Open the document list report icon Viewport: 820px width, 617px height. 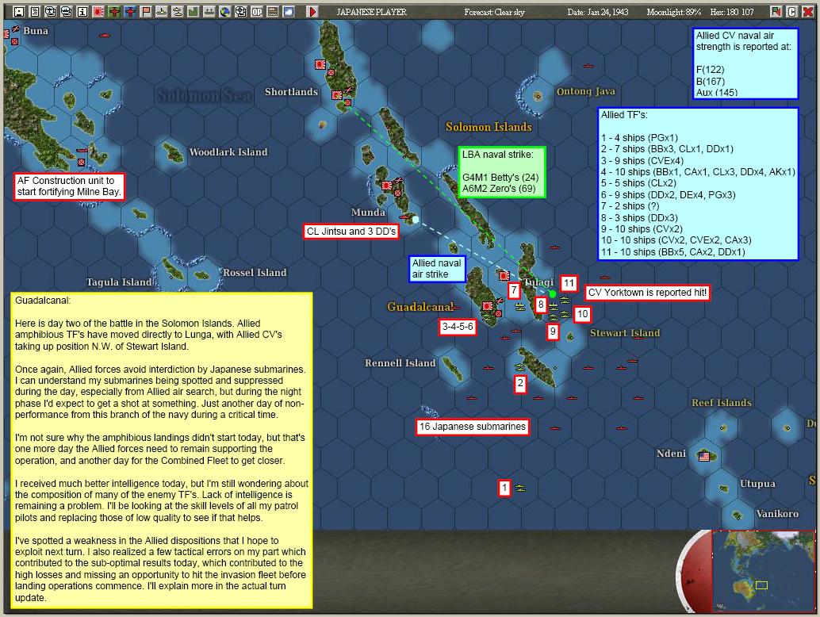[x=35, y=12]
